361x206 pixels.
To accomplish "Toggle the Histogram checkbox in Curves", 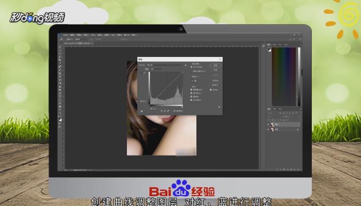I will pyautogui.click(x=191, y=93).
